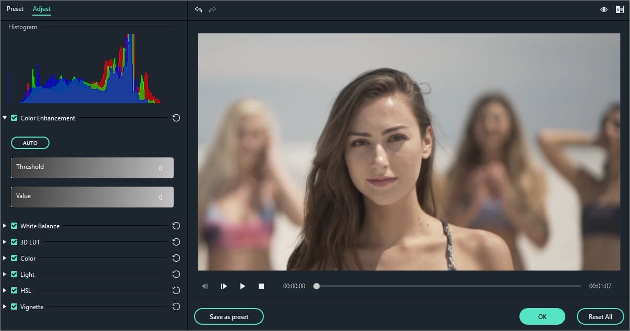Toggle the Vignette checkbox
The height and width of the screenshot is (331, 630).
(x=14, y=307)
